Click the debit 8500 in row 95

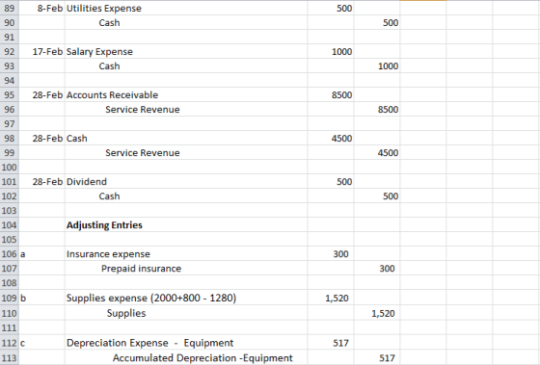point(331,94)
